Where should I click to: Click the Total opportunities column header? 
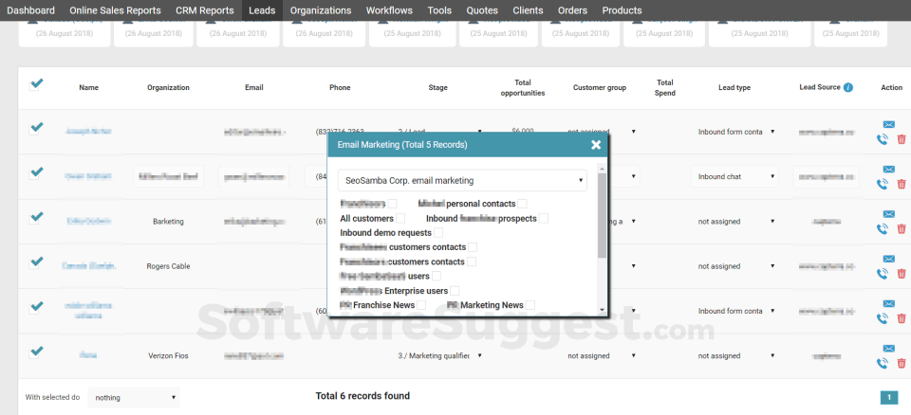click(523, 87)
